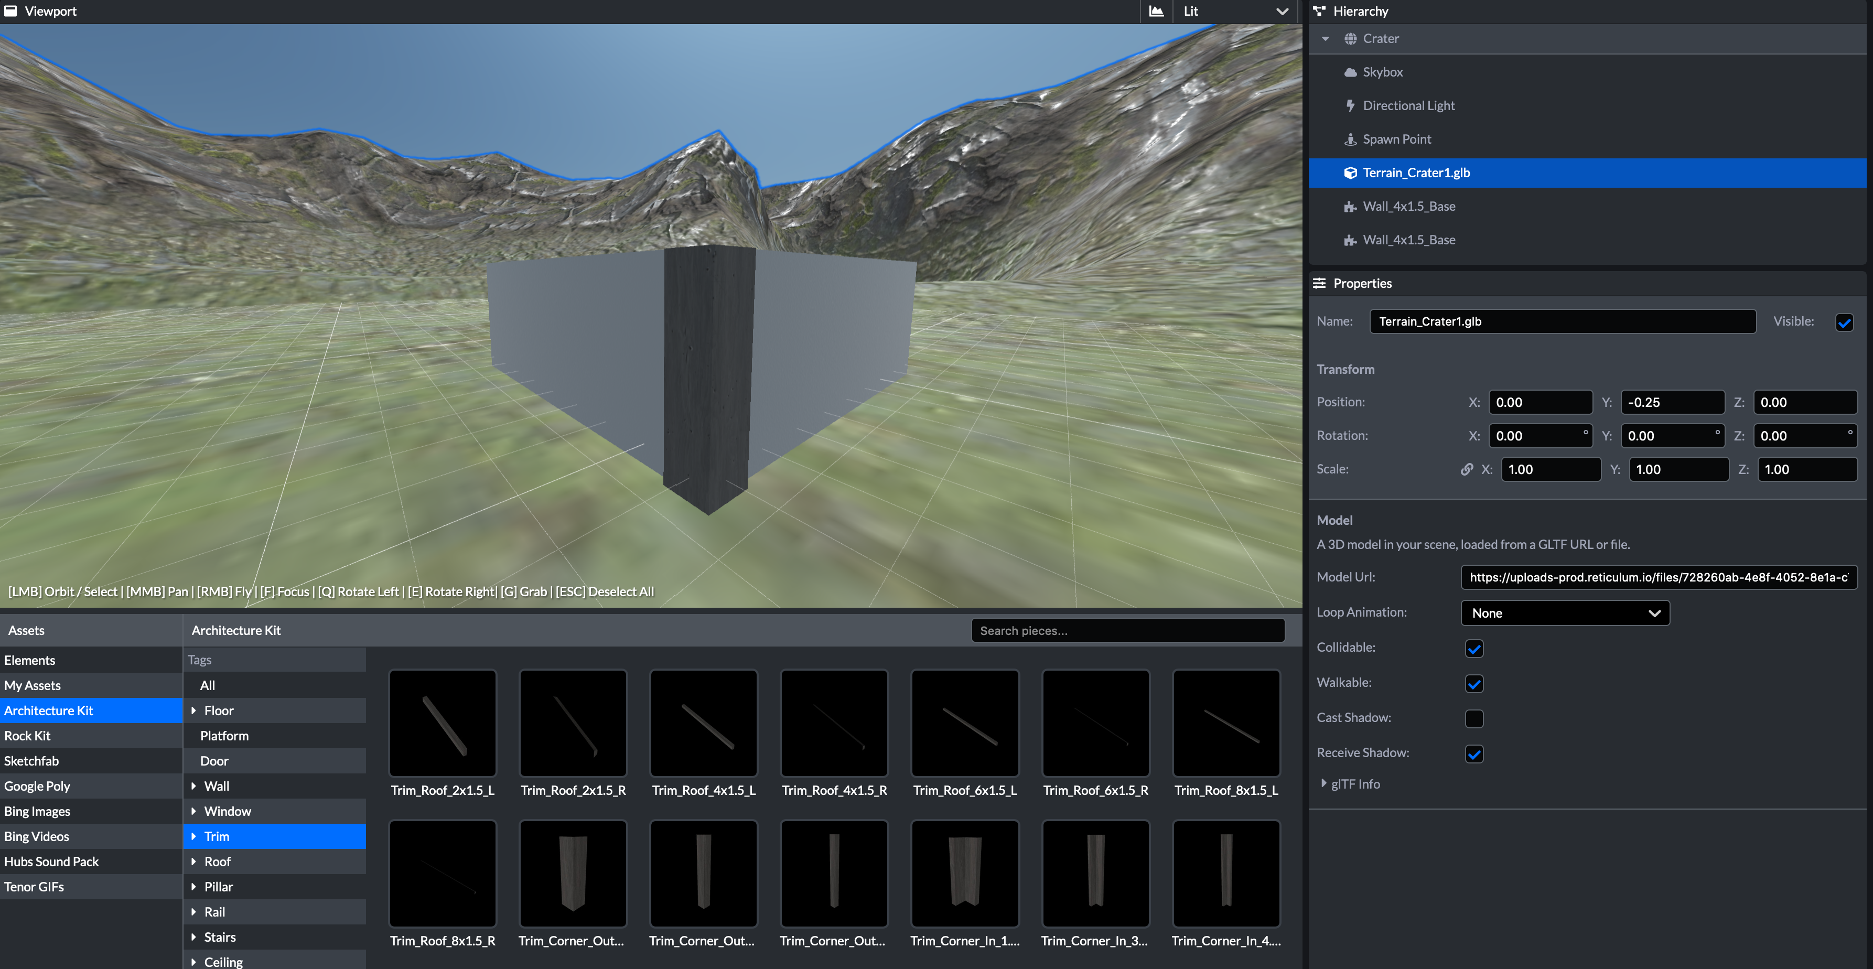This screenshot has height=969, width=1873.
Task: Disable the Collidable checkbox
Action: 1474,649
